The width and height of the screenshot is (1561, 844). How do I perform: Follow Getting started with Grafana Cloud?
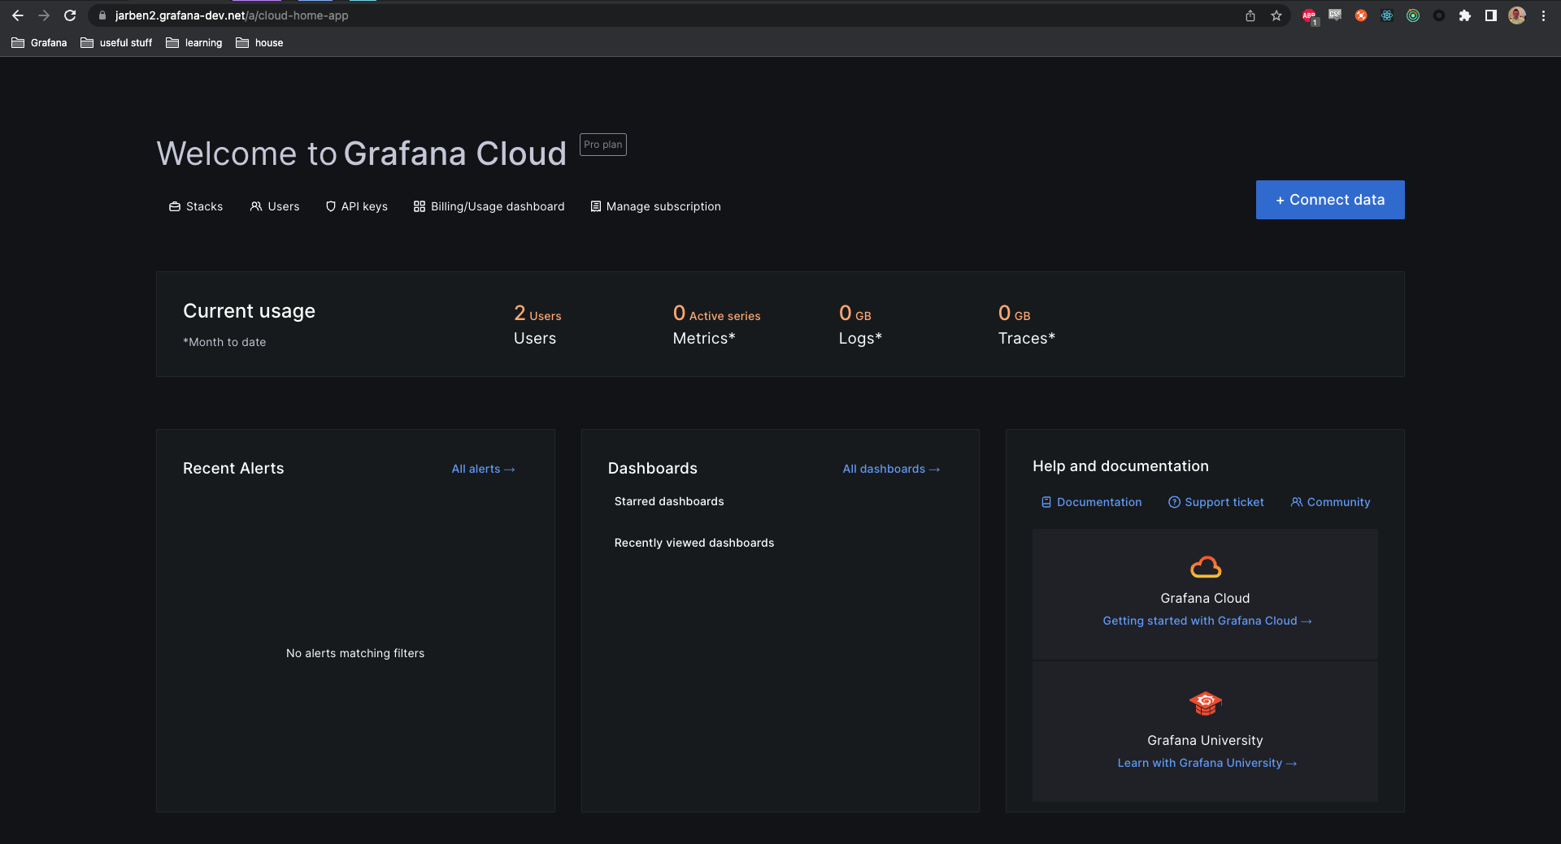pyautogui.click(x=1206, y=621)
